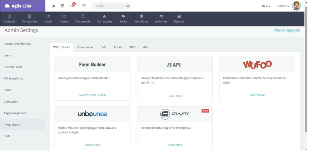Switch to the SMS tab
This screenshot has height=152, width=310.
point(132,47)
